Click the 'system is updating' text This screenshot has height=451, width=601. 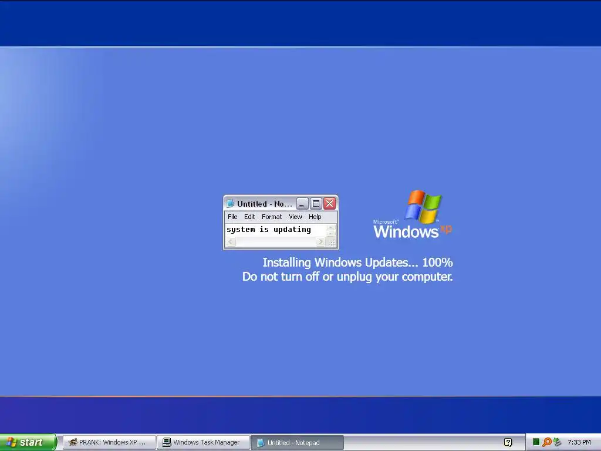click(x=269, y=230)
